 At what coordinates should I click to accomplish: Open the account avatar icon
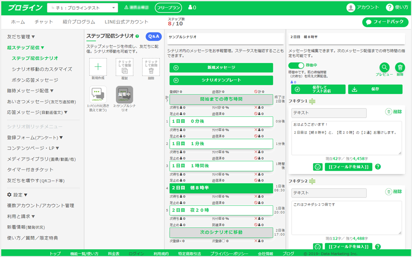pyautogui.click(x=350, y=8)
